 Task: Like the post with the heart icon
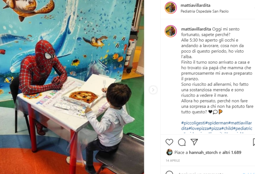tap(169, 142)
